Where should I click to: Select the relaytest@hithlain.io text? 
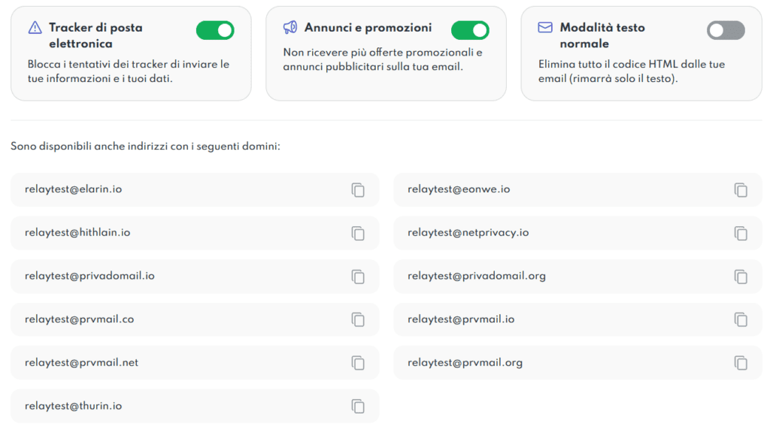pos(77,233)
